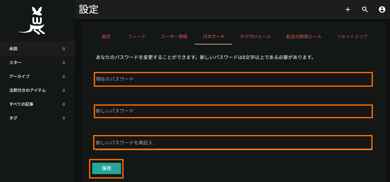Viewport: 390px width, 182px height.
Task: Open スター in the sidebar
Action: 37,63
